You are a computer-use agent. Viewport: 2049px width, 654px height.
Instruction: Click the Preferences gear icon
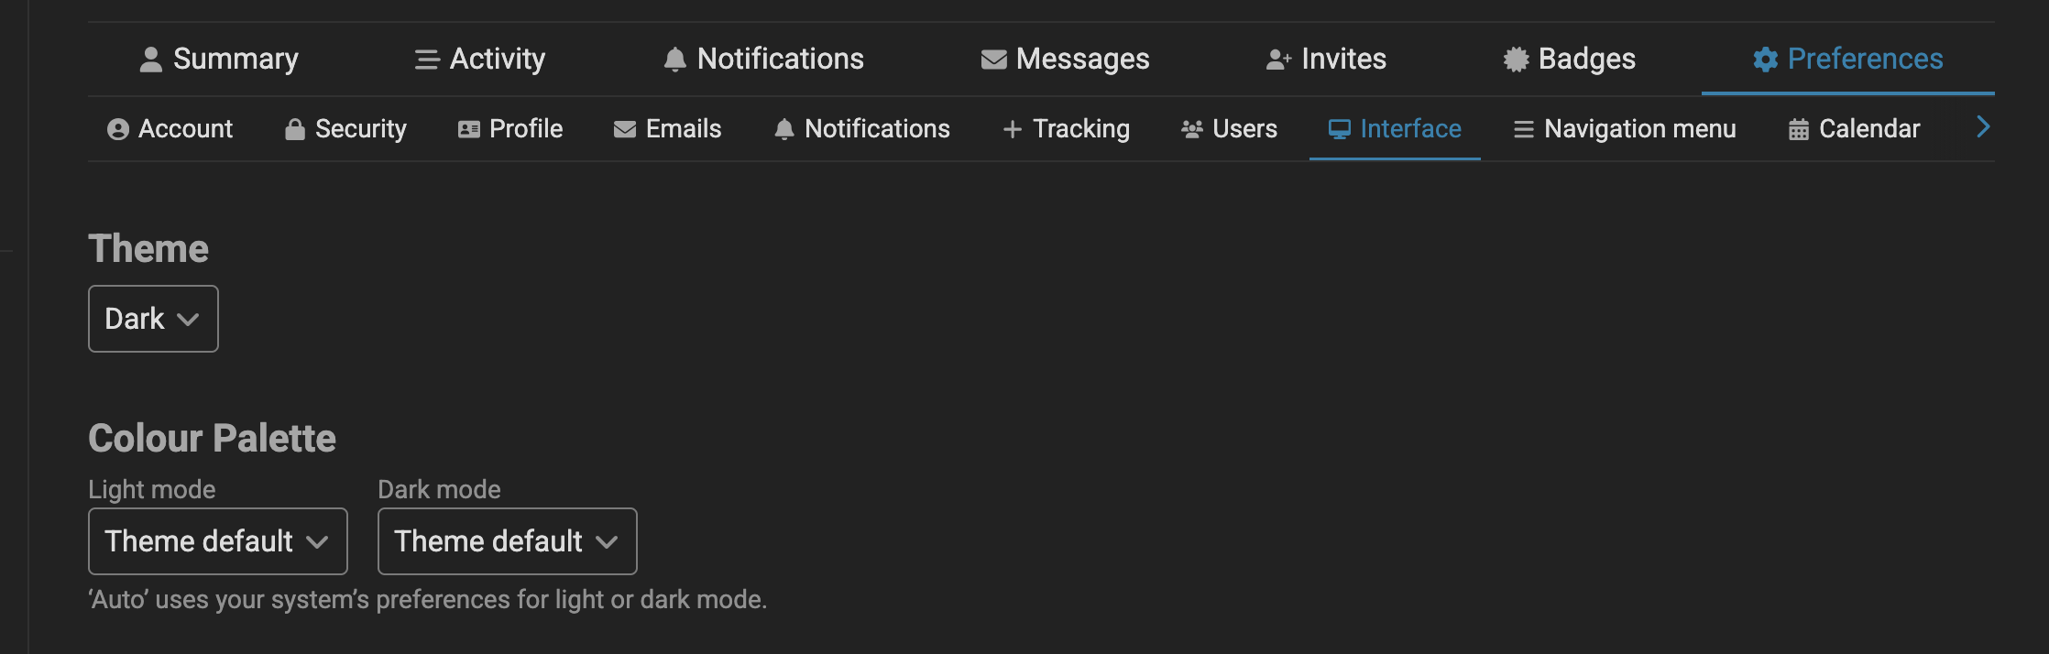click(1765, 60)
